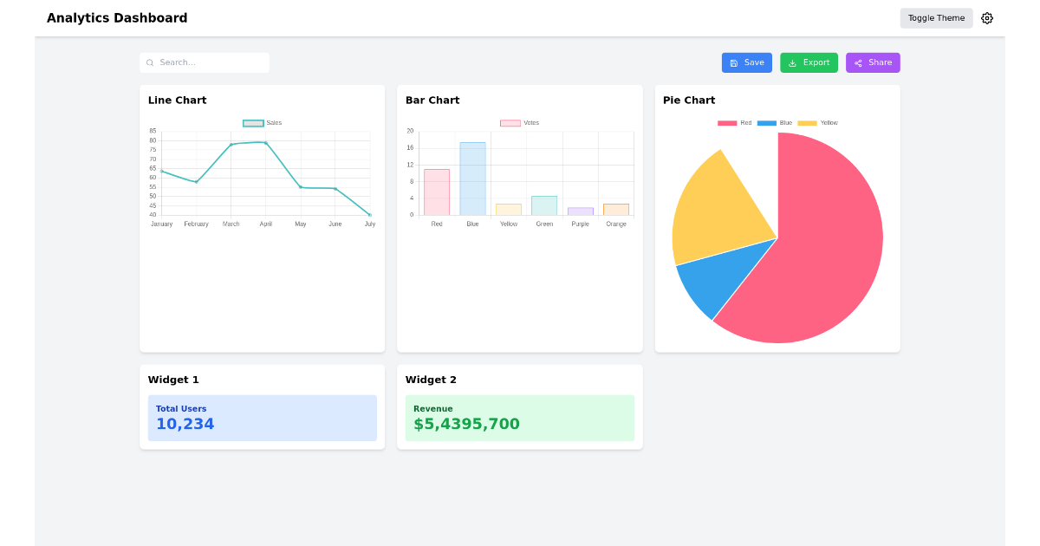Click the share-nodes icon on Share button
This screenshot has width=1040, height=546.
click(858, 62)
